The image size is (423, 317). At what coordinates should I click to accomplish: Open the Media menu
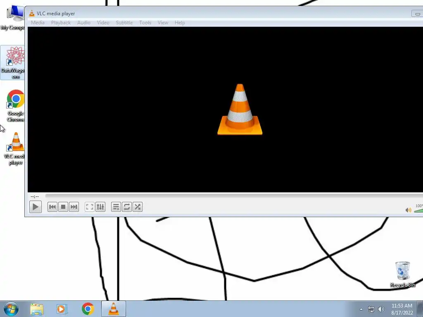point(38,23)
